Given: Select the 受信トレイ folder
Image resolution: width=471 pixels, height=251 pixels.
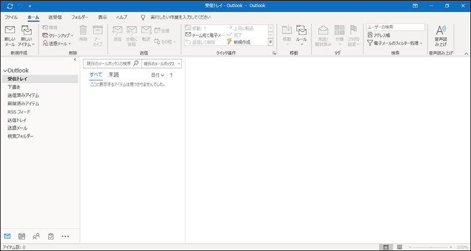Looking at the screenshot, I should [x=40, y=79].
